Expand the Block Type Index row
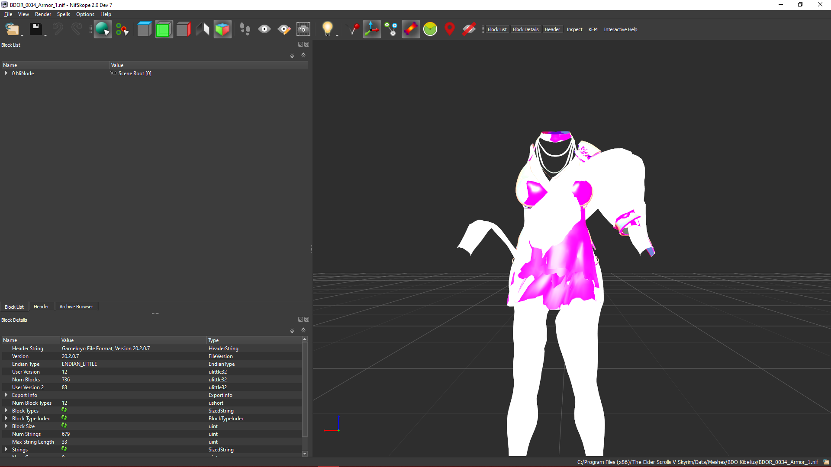Viewport: 831px width, 467px height. tap(6, 418)
